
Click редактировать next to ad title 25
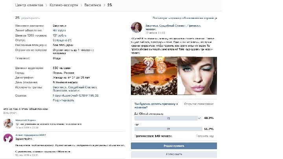point(31,18)
